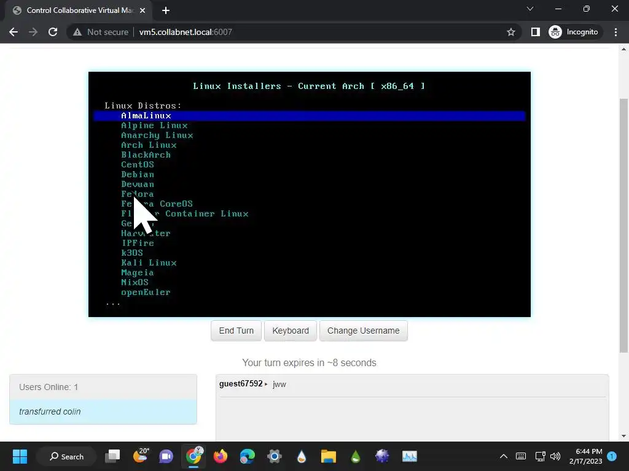The height and width of the screenshot is (471, 629).
Task: Open the chat app icon on taskbar
Action: [x=166, y=456]
